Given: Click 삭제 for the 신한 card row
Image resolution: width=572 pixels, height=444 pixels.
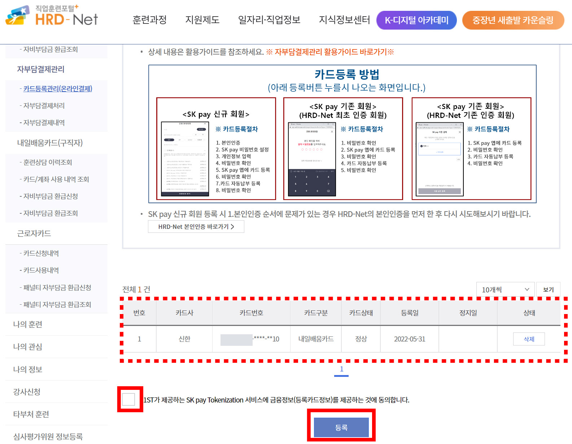Looking at the screenshot, I should coord(529,339).
